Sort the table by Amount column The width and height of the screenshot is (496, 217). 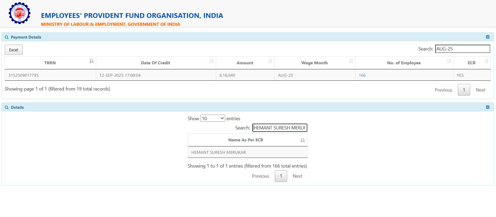(245, 63)
